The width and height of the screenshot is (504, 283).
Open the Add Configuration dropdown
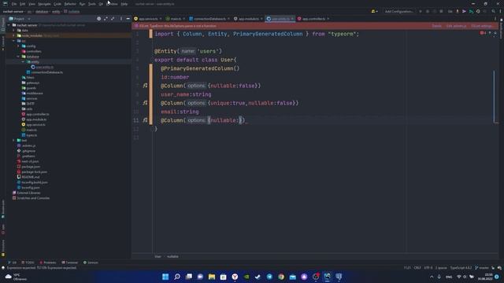point(399,11)
